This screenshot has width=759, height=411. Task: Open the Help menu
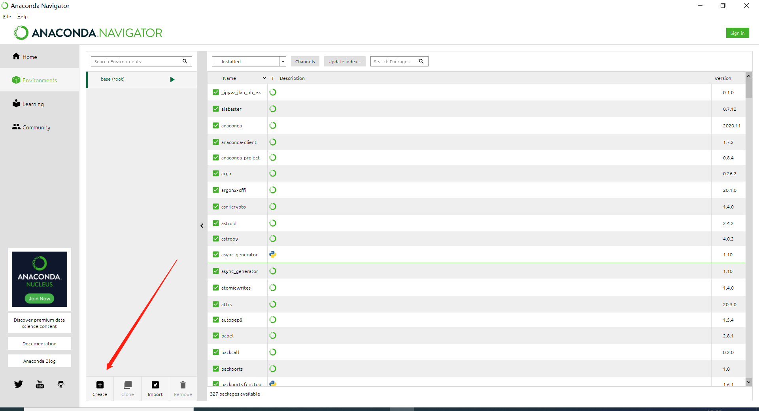[23, 17]
